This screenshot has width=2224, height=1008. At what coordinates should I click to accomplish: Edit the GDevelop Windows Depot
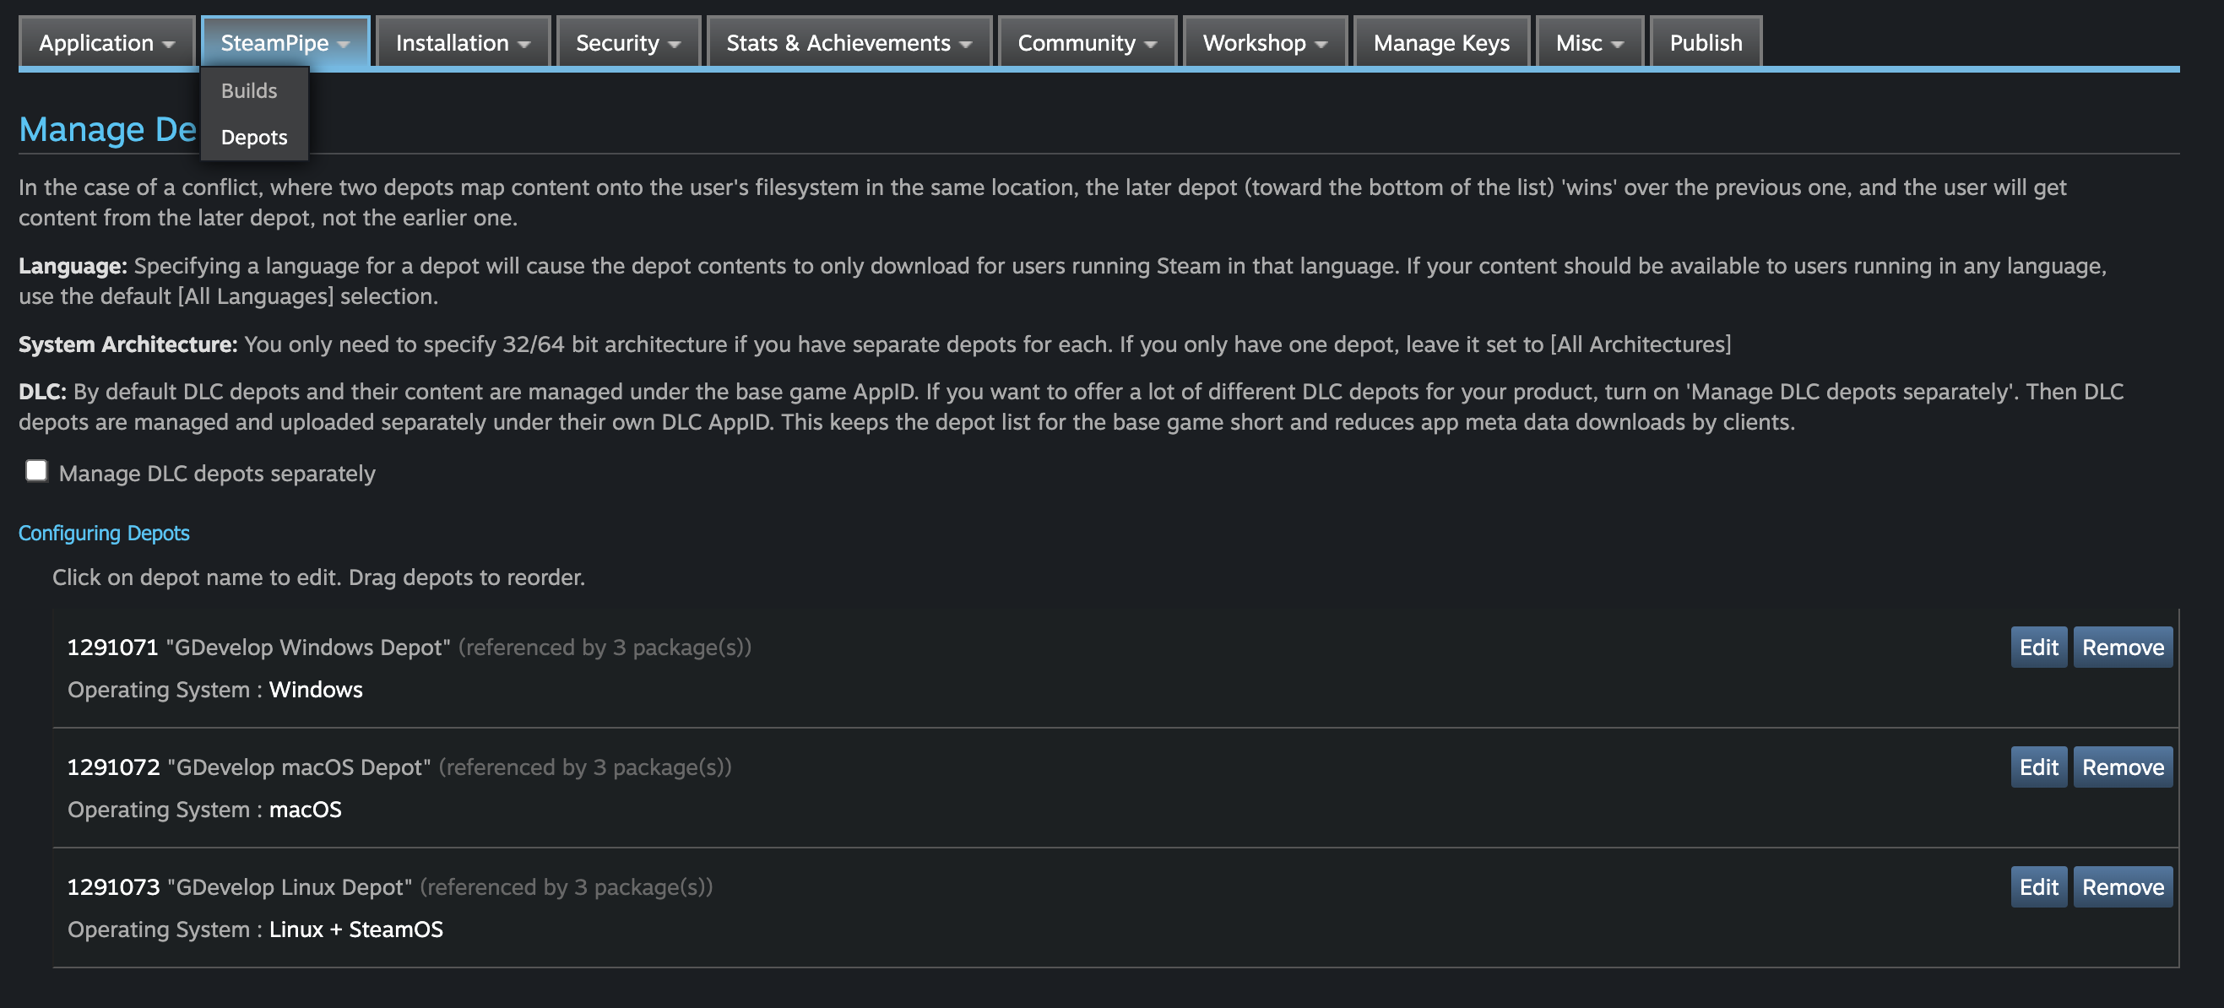[2037, 648]
